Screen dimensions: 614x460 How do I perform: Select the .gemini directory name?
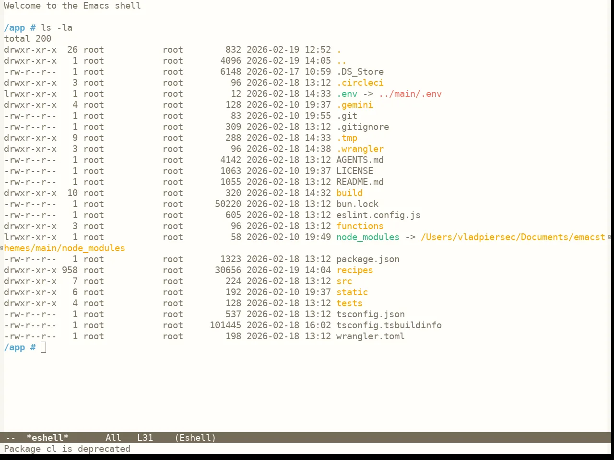355,105
